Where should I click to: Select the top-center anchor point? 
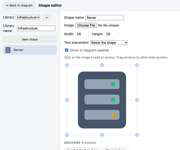(102, 65)
